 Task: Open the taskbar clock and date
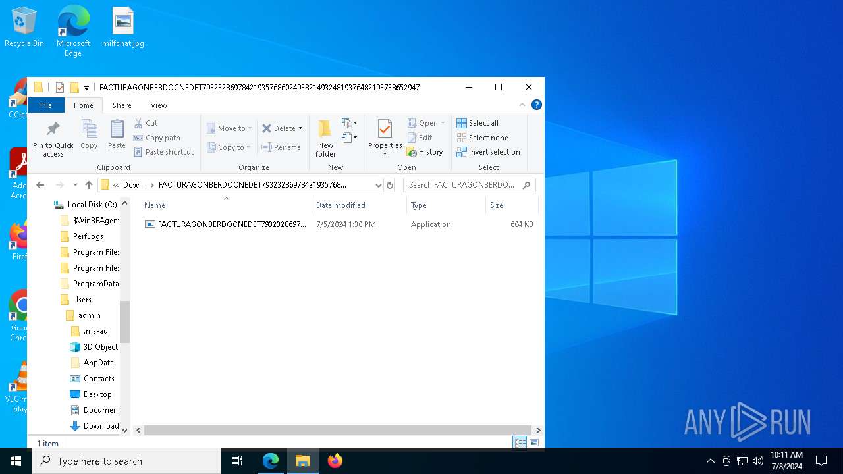coord(786,461)
